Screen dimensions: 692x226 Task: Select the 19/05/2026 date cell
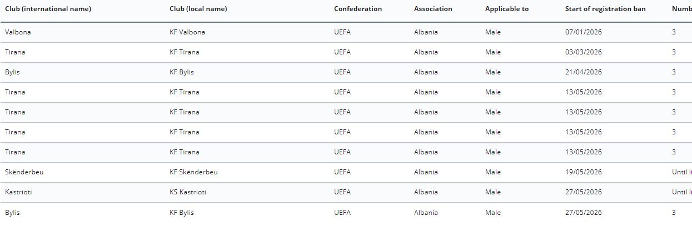(584, 172)
